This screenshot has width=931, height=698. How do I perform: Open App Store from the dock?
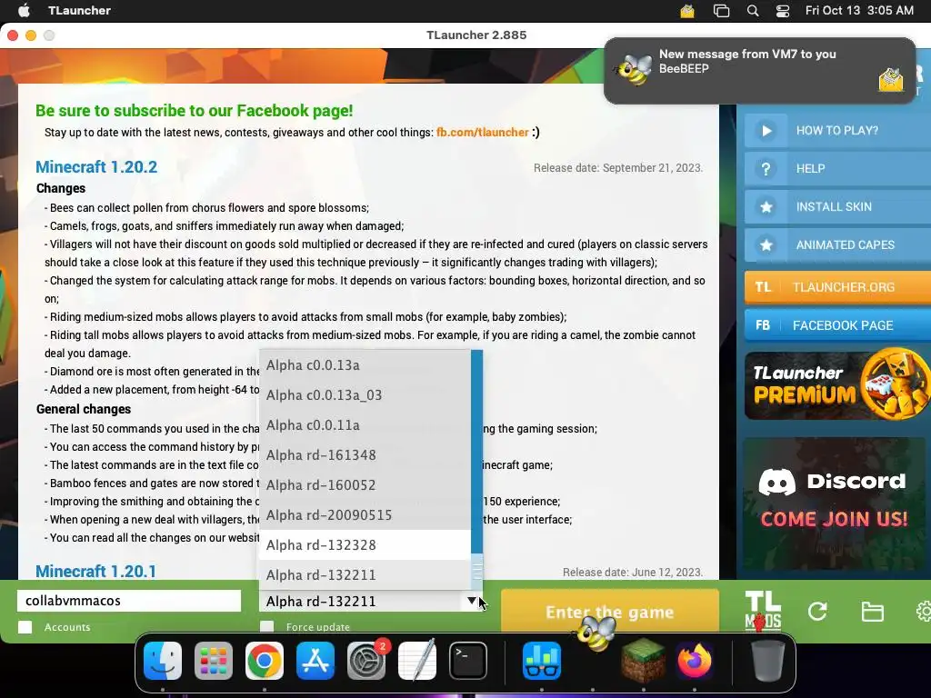315,660
